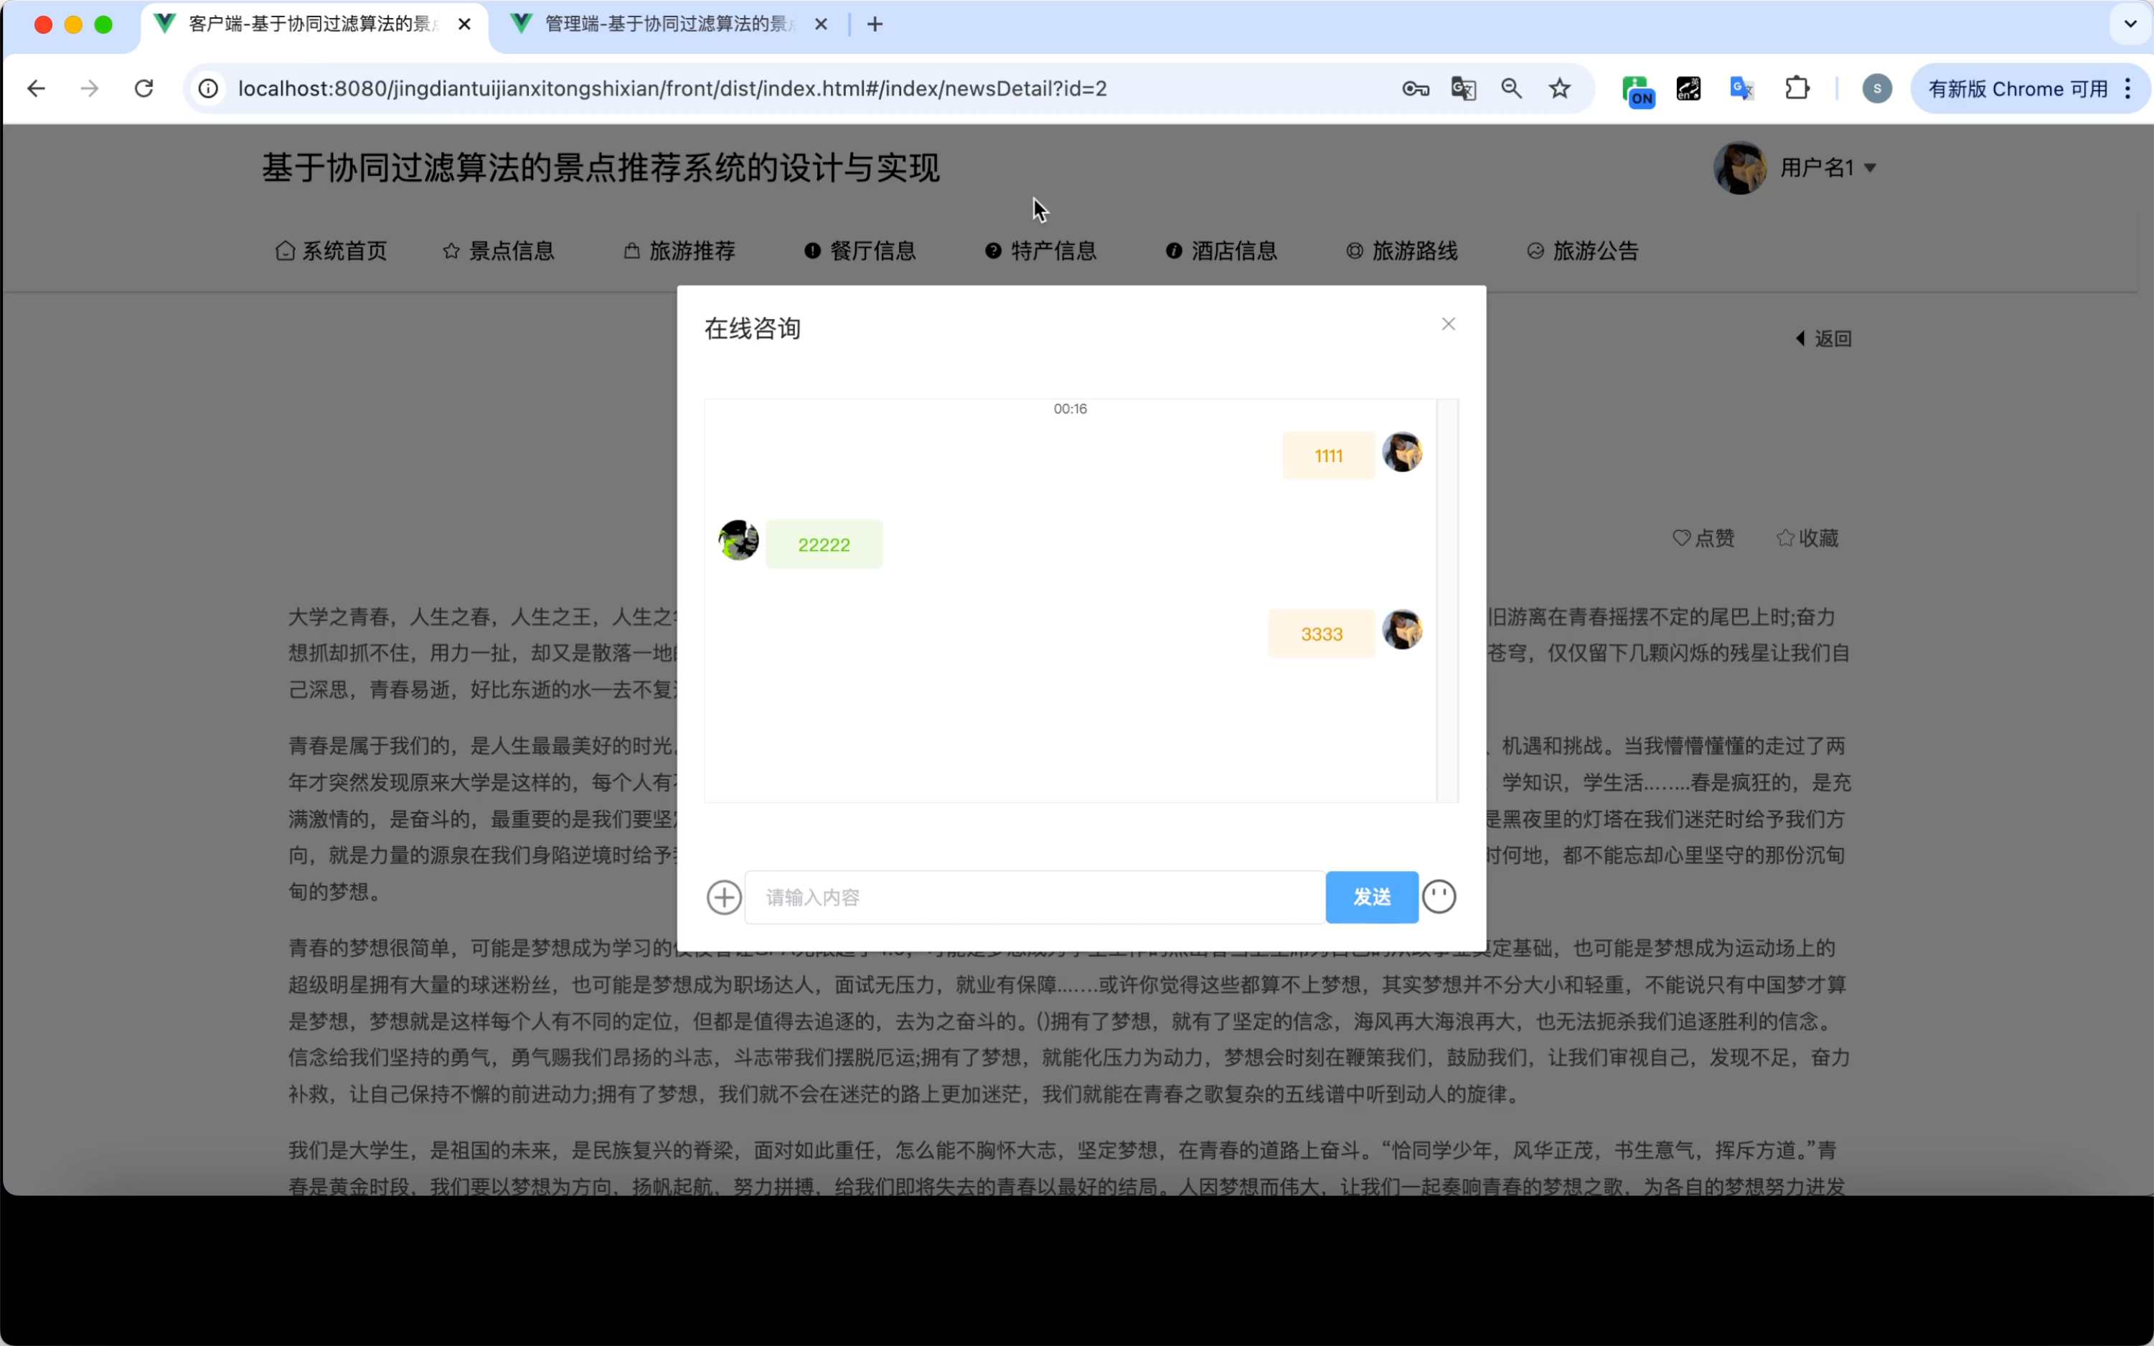This screenshot has width=2154, height=1346.
Task: Click the address bar URL
Action: (673, 88)
